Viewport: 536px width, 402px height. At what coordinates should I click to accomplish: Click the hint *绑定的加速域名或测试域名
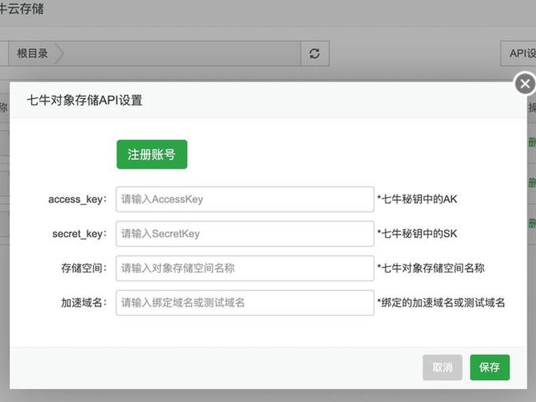tap(441, 303)
